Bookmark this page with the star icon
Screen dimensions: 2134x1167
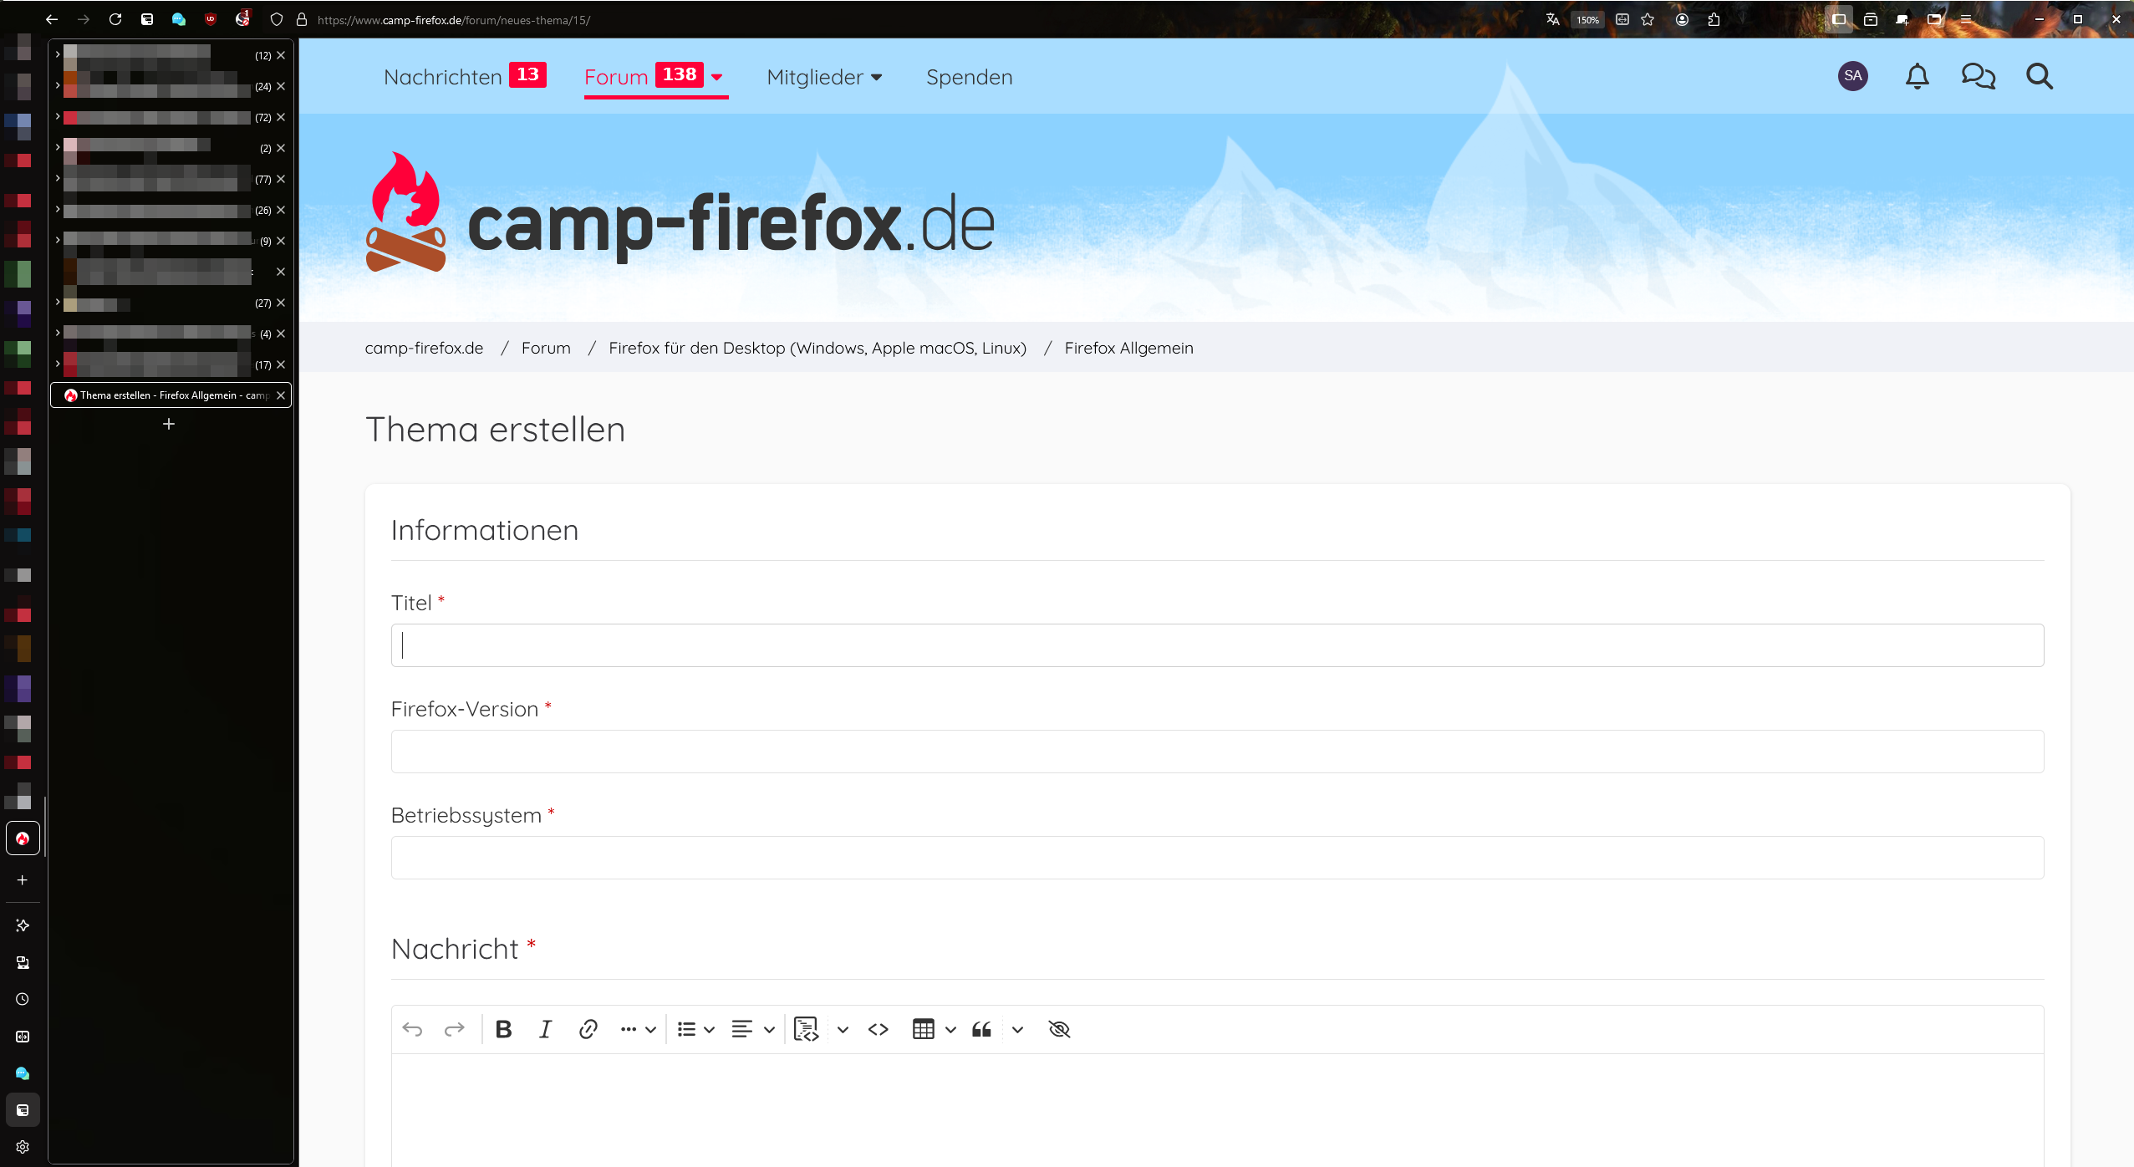[x=1648, y=19]
